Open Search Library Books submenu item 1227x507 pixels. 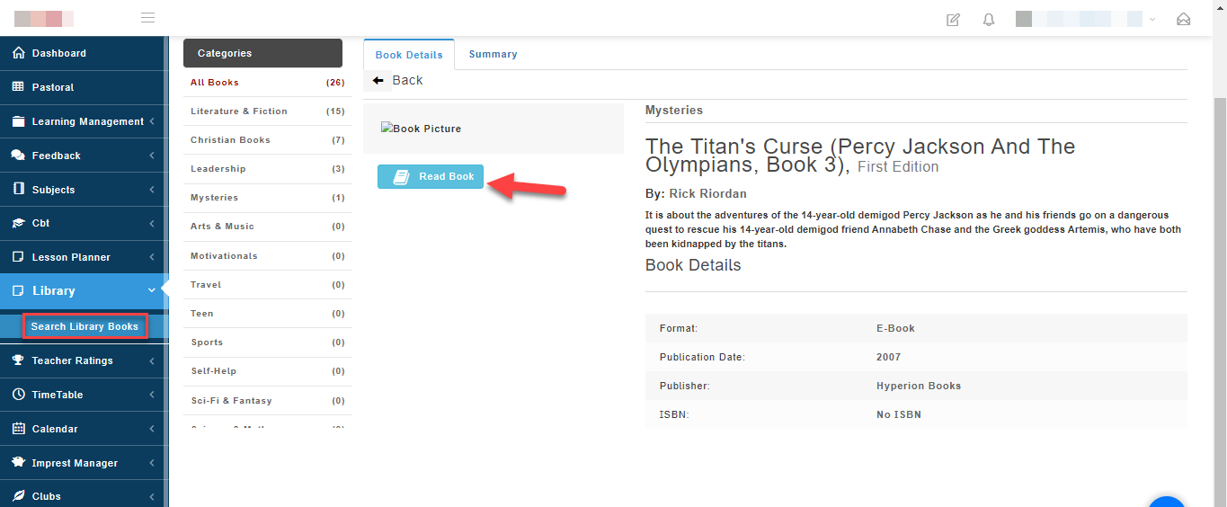pyautogui.click(x=84, y=326)
